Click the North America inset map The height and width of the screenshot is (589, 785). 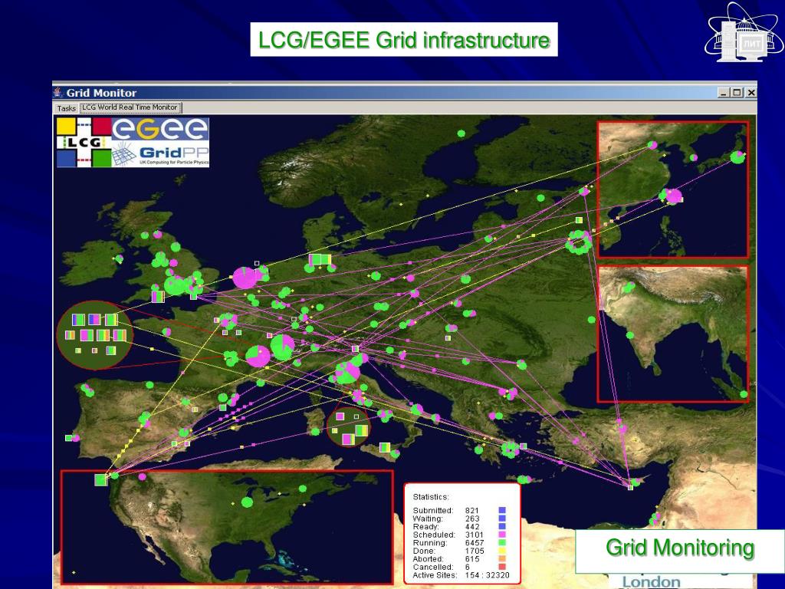click(x=227, y=527)
